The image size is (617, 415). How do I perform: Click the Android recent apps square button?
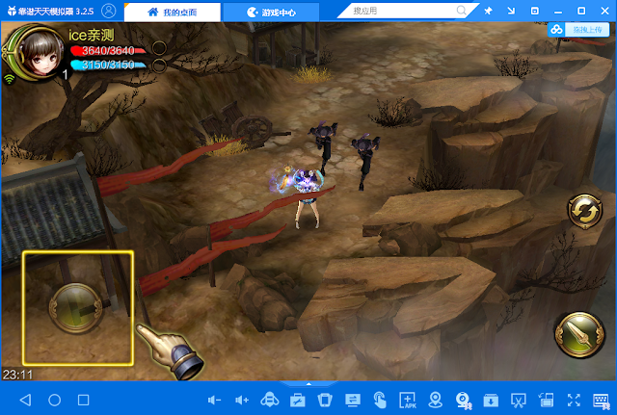point(84,400)
